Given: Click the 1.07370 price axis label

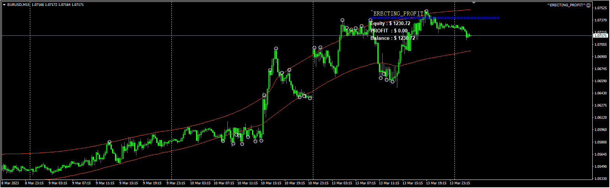Looking at the screenshot, I should tap(601, 20).
